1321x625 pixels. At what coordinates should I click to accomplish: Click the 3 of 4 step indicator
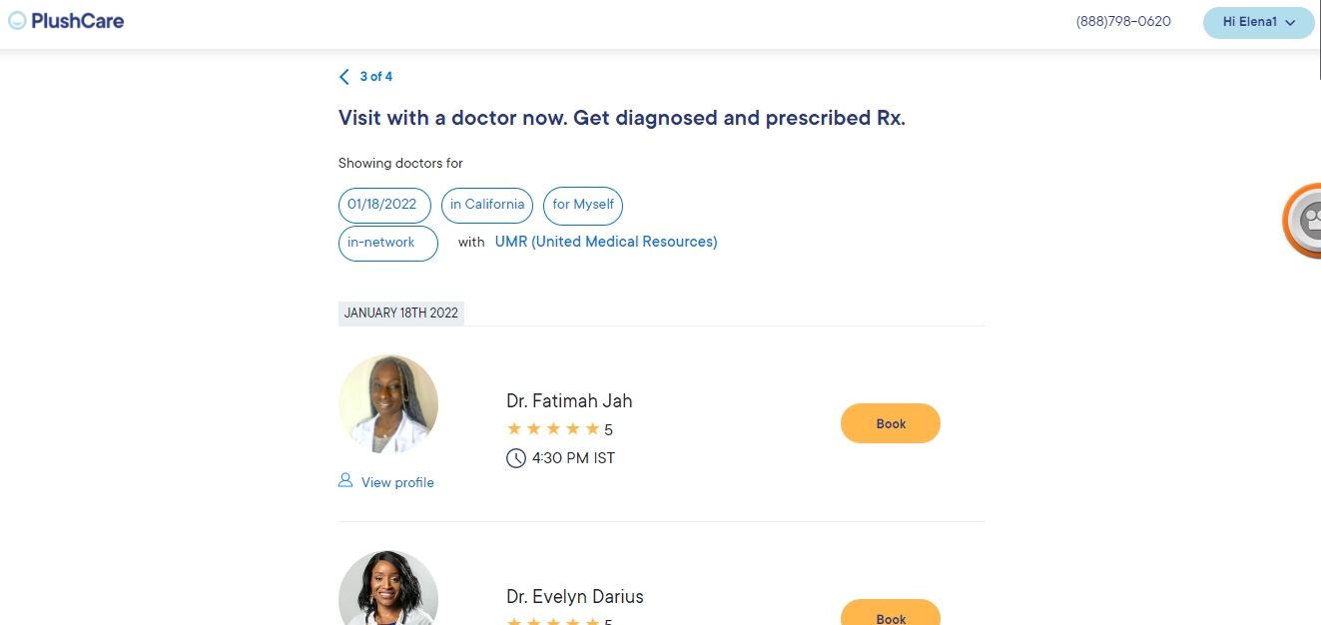click(x=375, y=77)
